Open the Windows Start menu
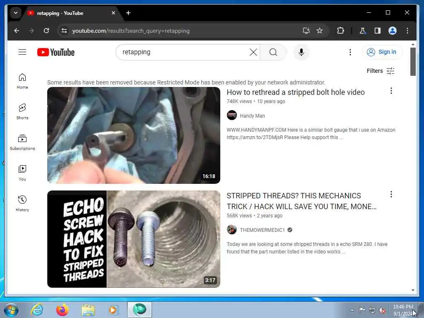Image resolution: width=424 pixels, height=318 pixels. (x=11, y=310)
